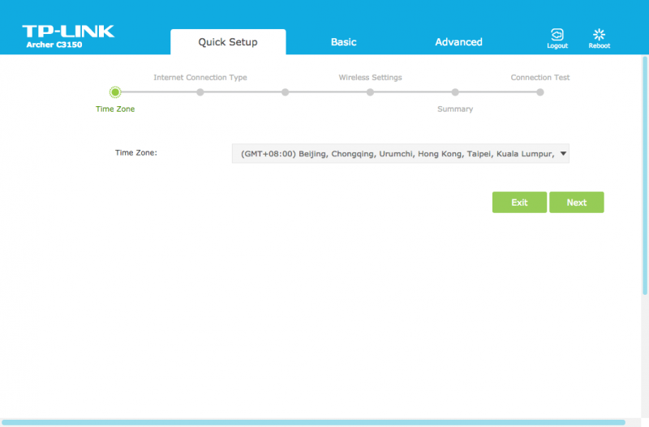
Task: Click the Logout icon
Action: pos(557,35)
